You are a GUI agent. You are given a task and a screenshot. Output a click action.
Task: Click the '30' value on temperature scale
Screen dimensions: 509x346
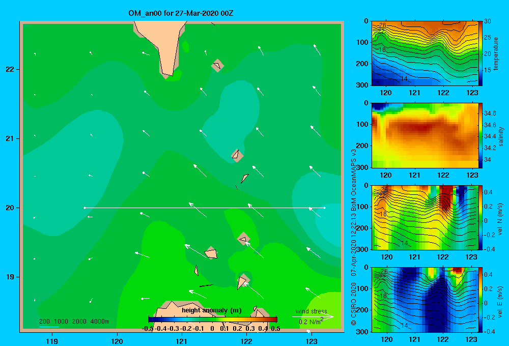tap(488, 21)
